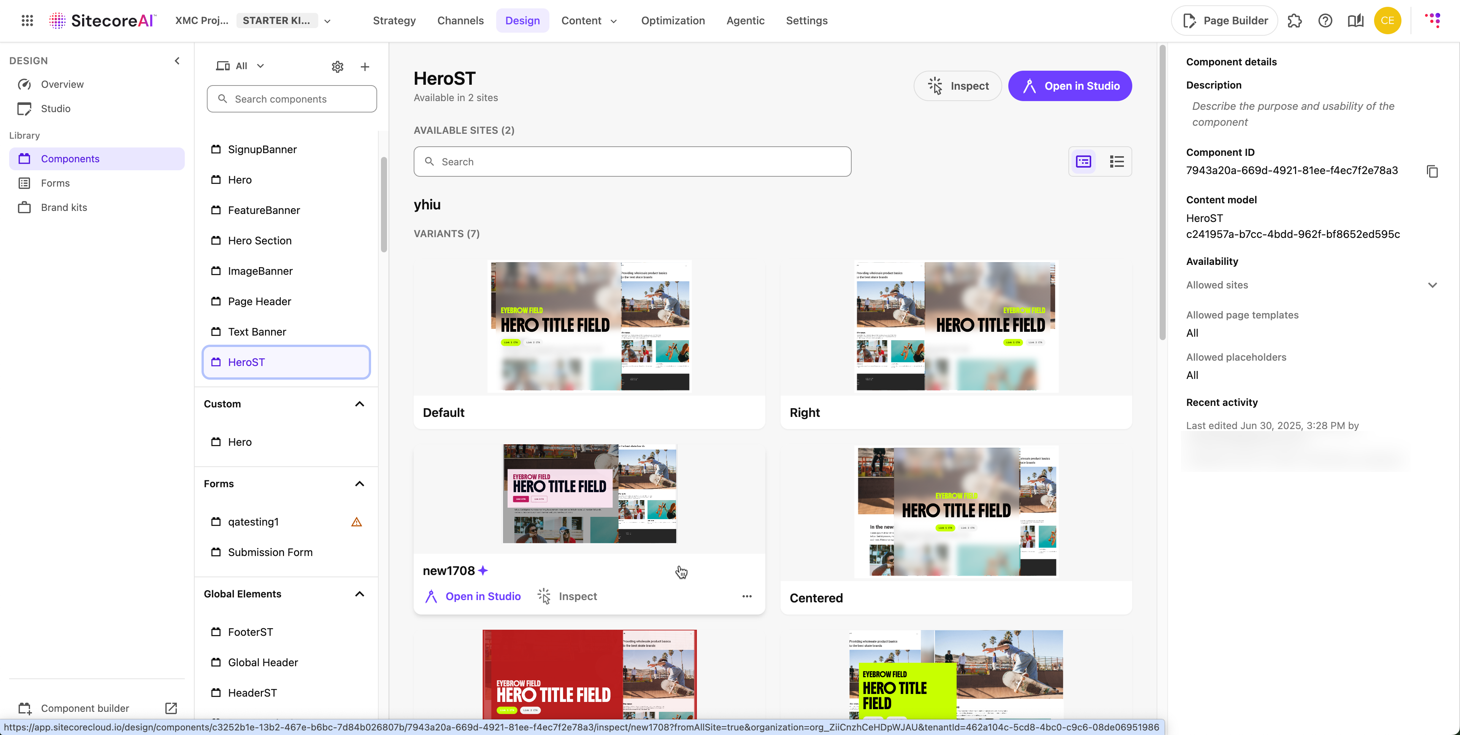Open the help question mark icon
The image size is (1460, 735).
click(1325, 21)
